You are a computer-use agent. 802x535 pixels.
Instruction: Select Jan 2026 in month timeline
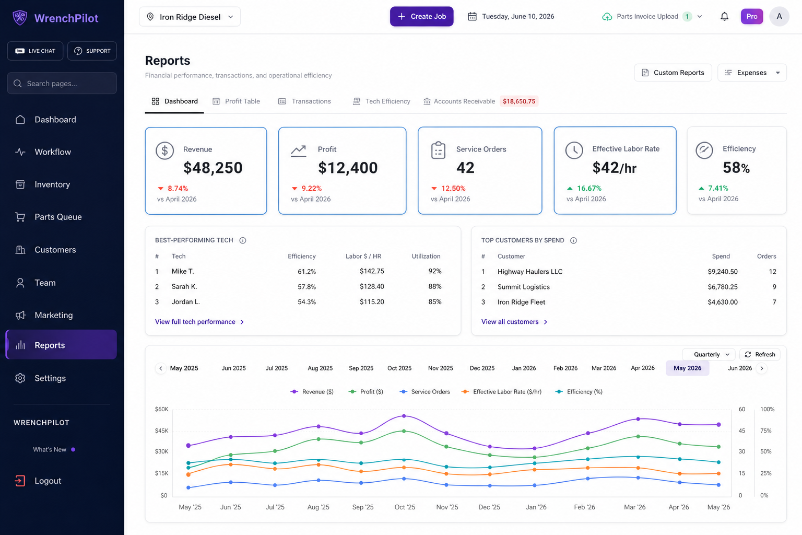pyautogui.click(x=524, y=368)
